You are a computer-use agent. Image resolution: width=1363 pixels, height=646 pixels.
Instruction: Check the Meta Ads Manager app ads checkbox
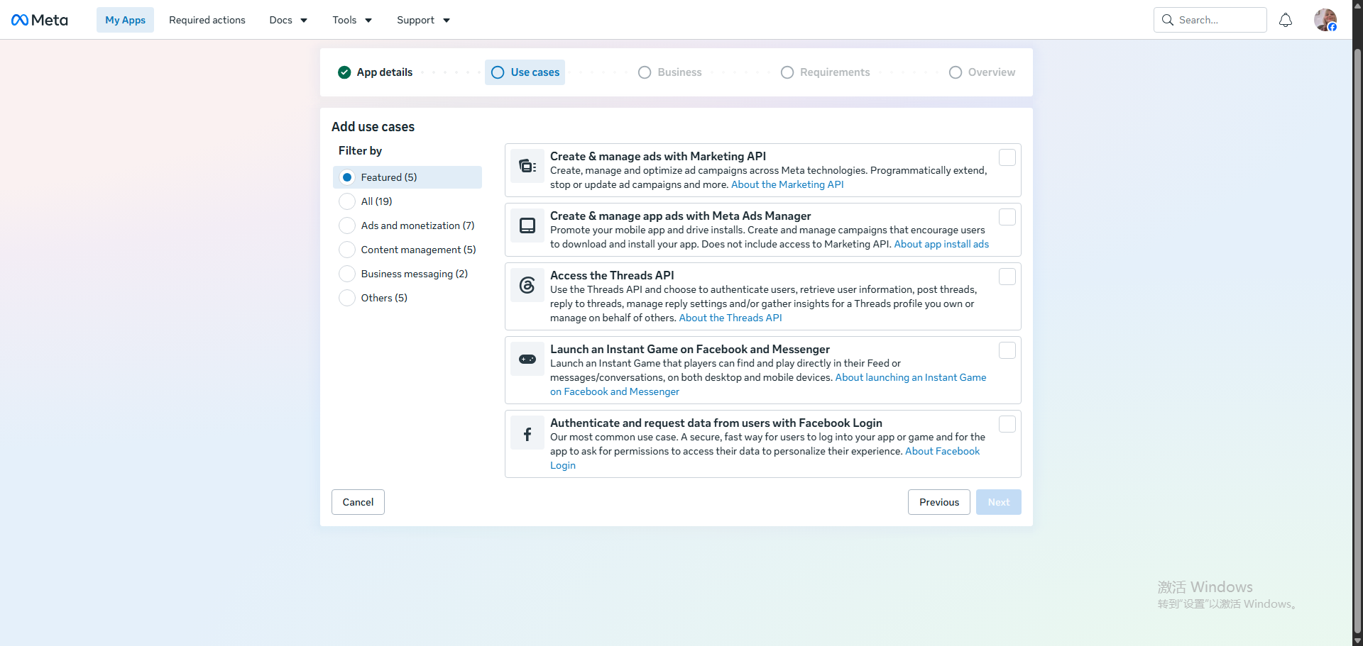[1007, 217]
